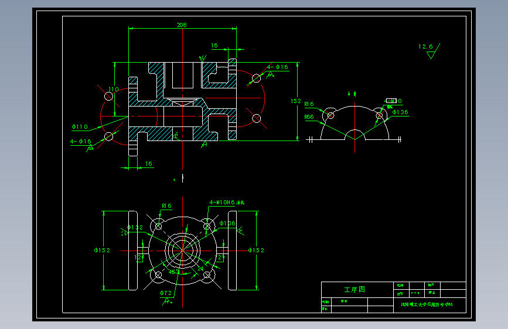
Task: Click the 16 dimension below the left flange
Action: pos(149,163)
